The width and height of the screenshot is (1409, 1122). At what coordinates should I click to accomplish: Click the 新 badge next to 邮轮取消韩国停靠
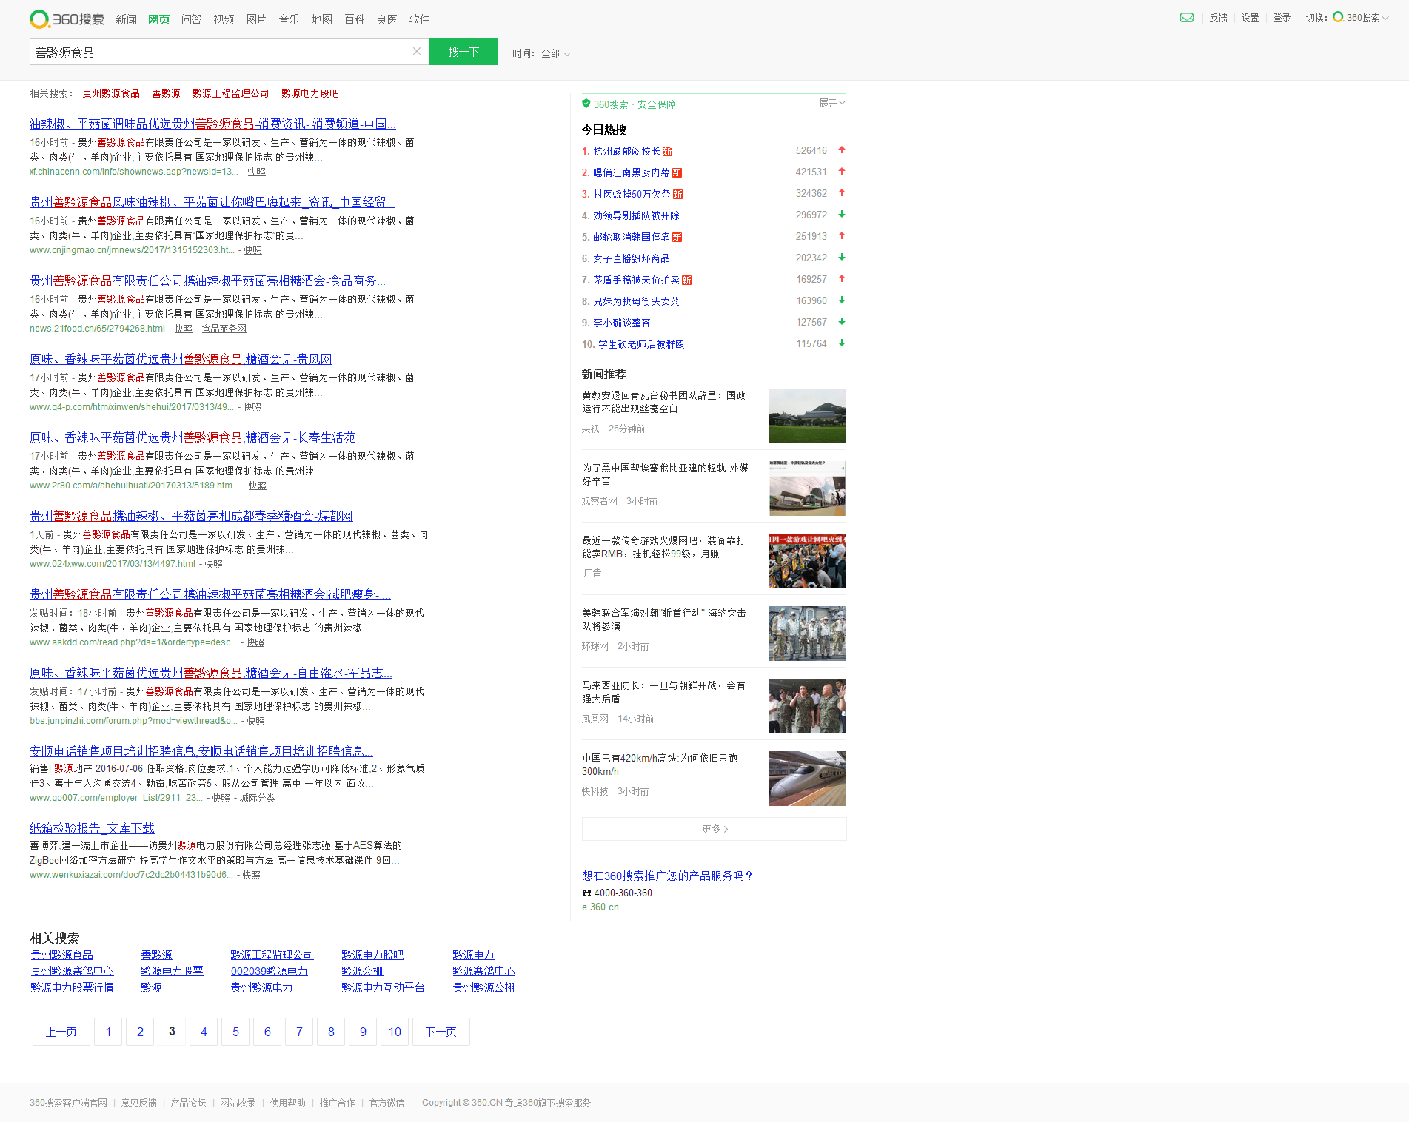tap(677, 238)
